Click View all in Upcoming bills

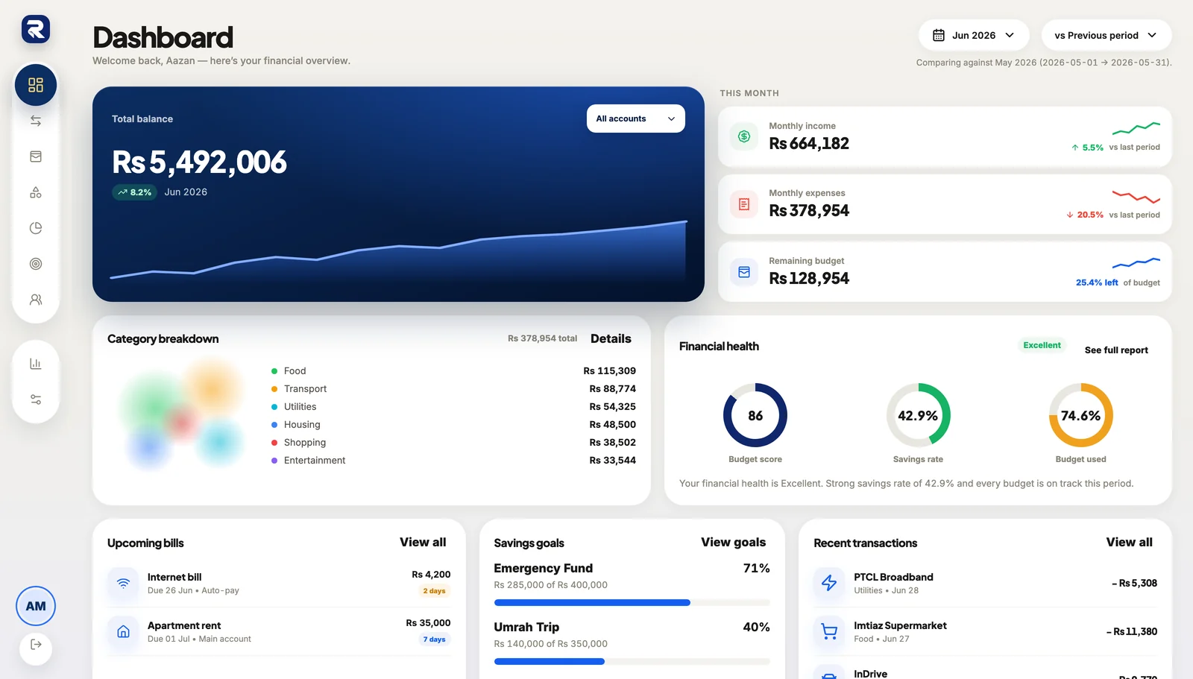point(423,542)
